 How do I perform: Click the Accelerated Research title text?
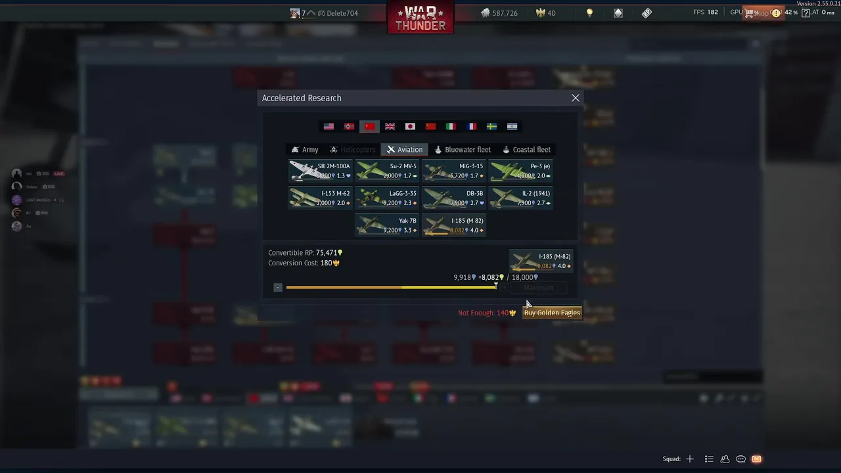(x=302, y=98)
